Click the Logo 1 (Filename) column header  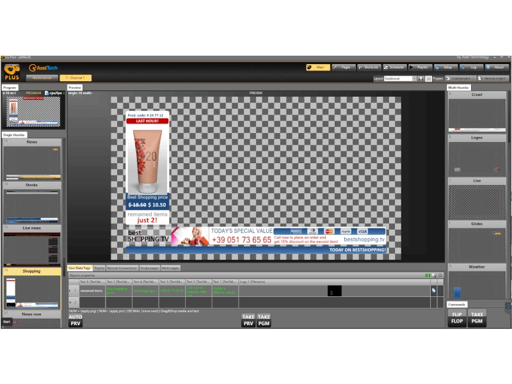334,282
